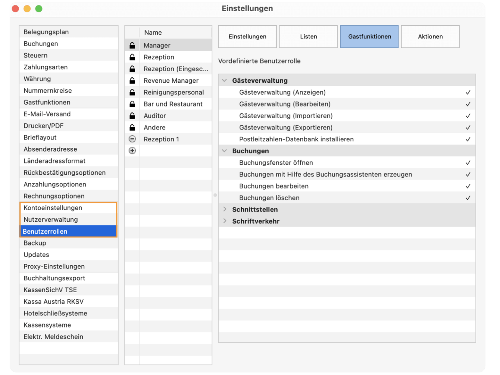The image size is (500, 375).
Task: Open Kontoeinstellungen in the sidebar
Action: tap(69, 208)
